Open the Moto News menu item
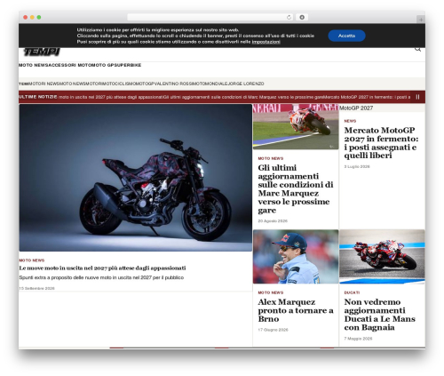Image resolution: width=444 pixels, height=376 pixels. 34,65
